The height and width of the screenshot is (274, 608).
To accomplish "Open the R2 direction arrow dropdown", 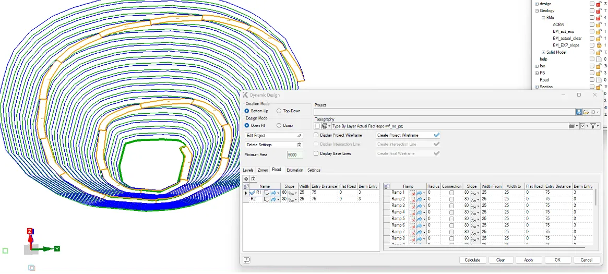I will [x=278, y=199].
